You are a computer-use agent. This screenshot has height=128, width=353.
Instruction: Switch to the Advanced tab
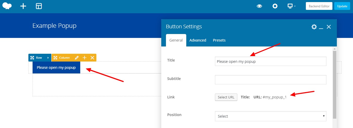click(x=198, y=40)
